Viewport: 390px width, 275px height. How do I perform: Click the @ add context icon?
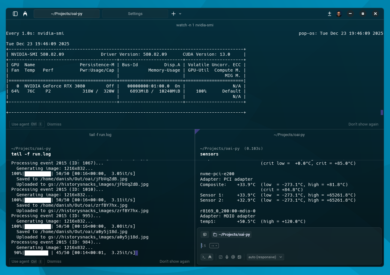pyautogui.click(x=233, y=257)
